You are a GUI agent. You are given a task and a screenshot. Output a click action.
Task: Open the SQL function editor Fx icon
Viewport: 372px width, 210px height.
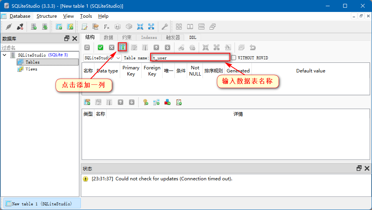click(107, 27)
